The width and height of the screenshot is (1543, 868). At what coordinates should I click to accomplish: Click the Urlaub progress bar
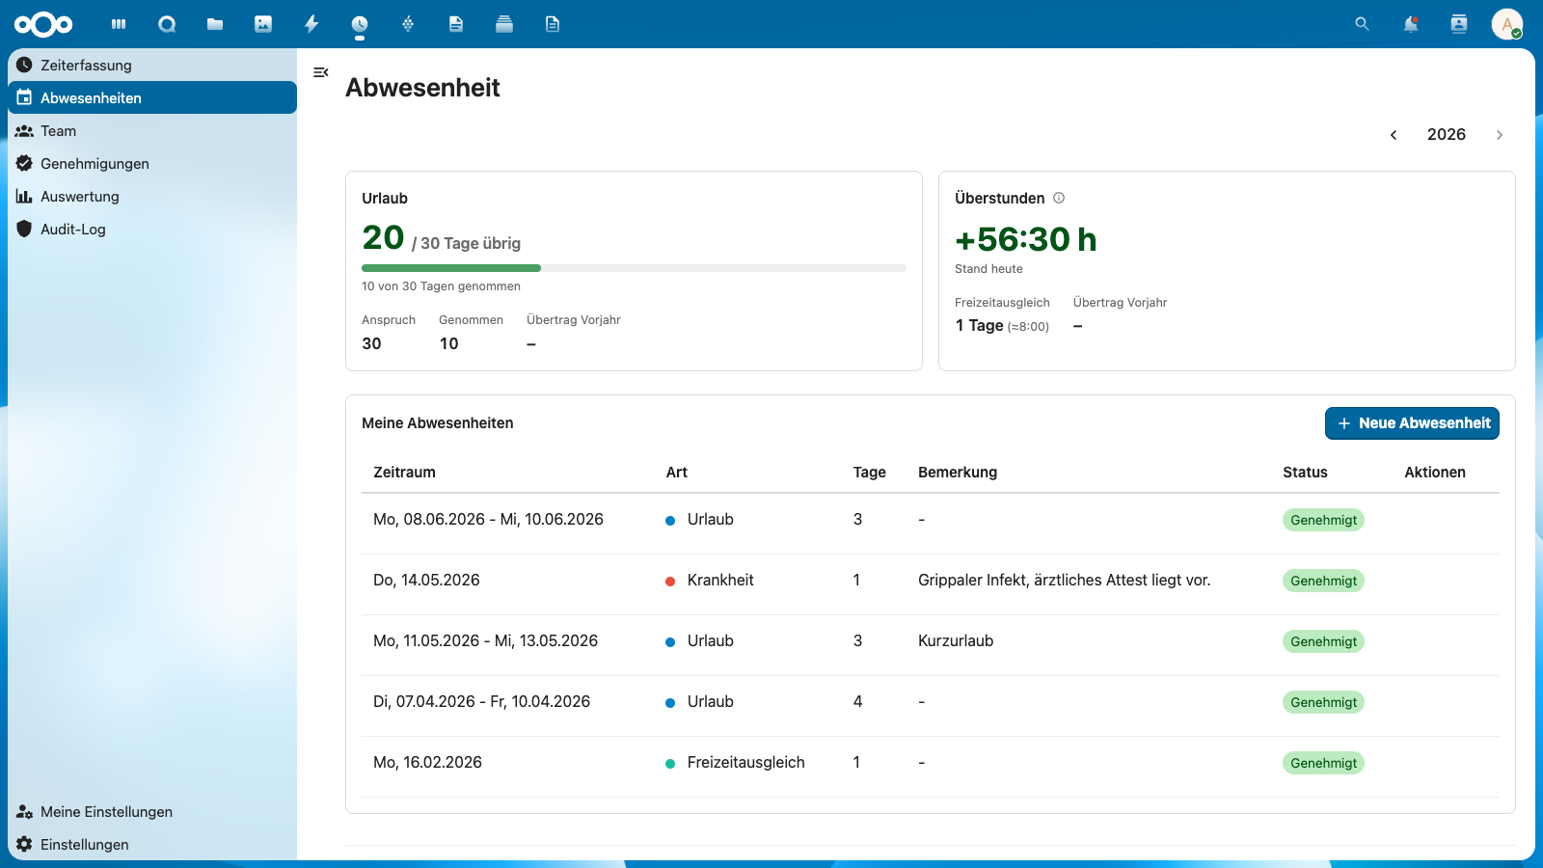pyautogui.click(x=634, y=268)
